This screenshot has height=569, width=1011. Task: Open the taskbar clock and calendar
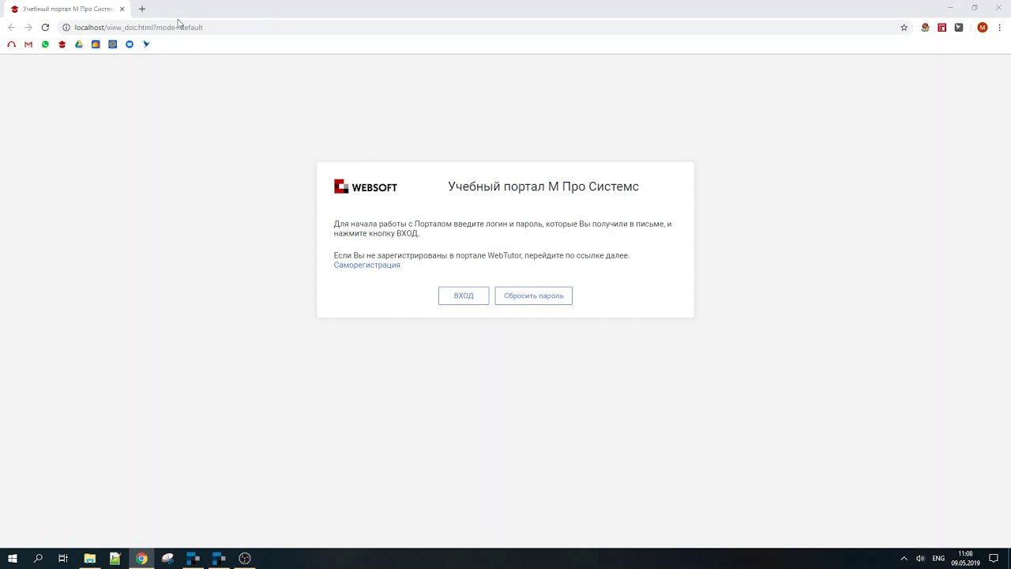click(x=965, y=558)
